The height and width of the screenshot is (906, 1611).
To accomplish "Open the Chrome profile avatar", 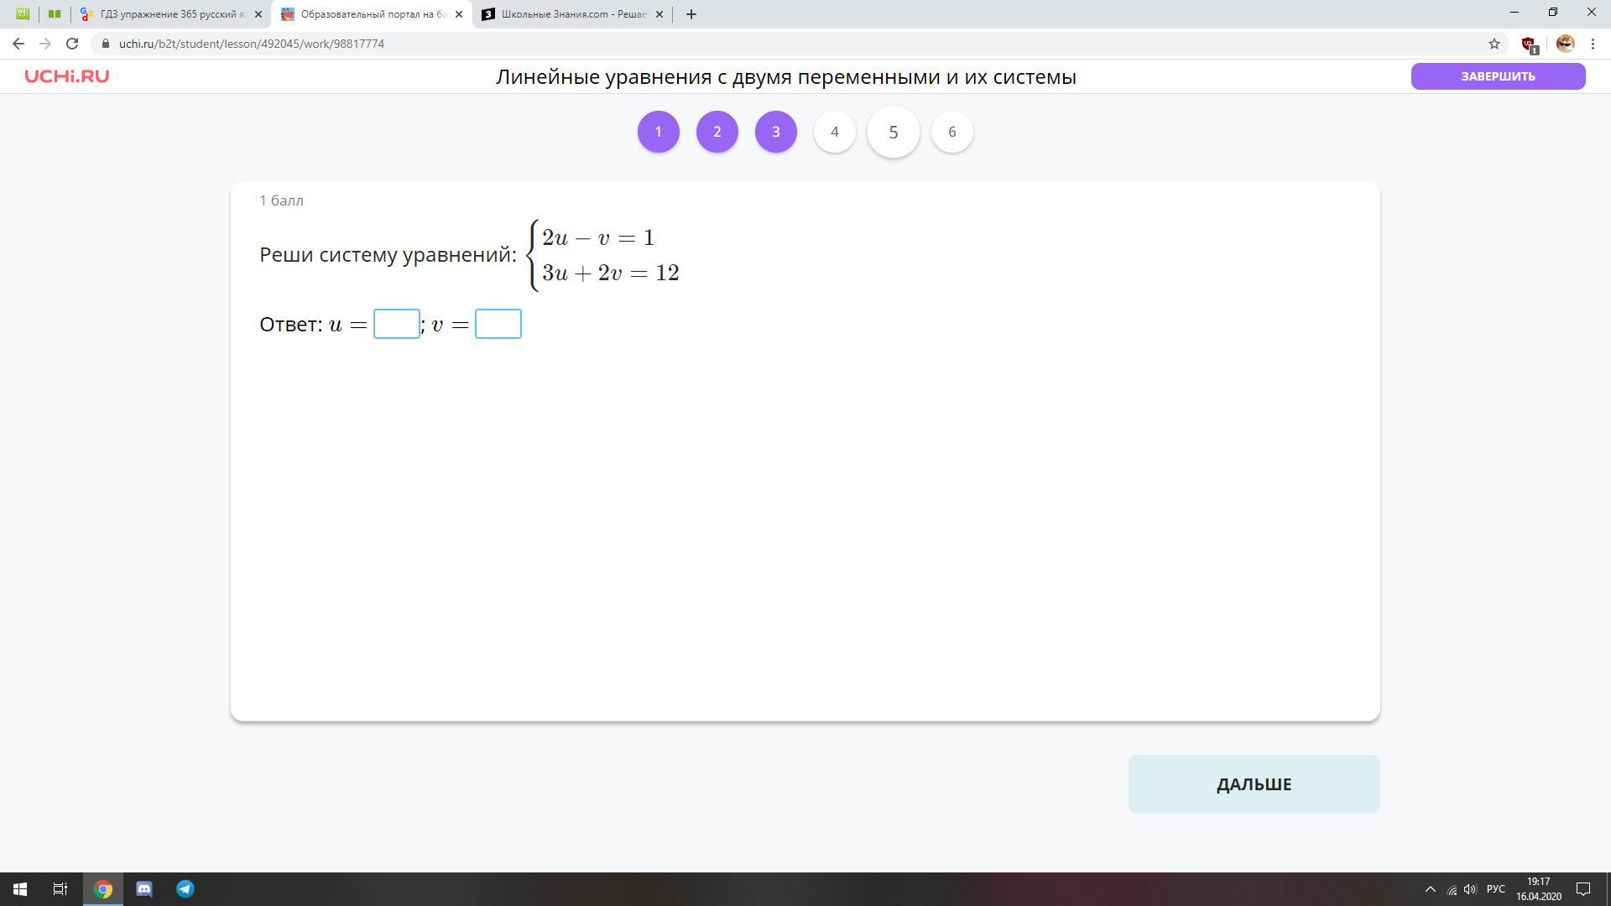I will (x=1565, y=44).
